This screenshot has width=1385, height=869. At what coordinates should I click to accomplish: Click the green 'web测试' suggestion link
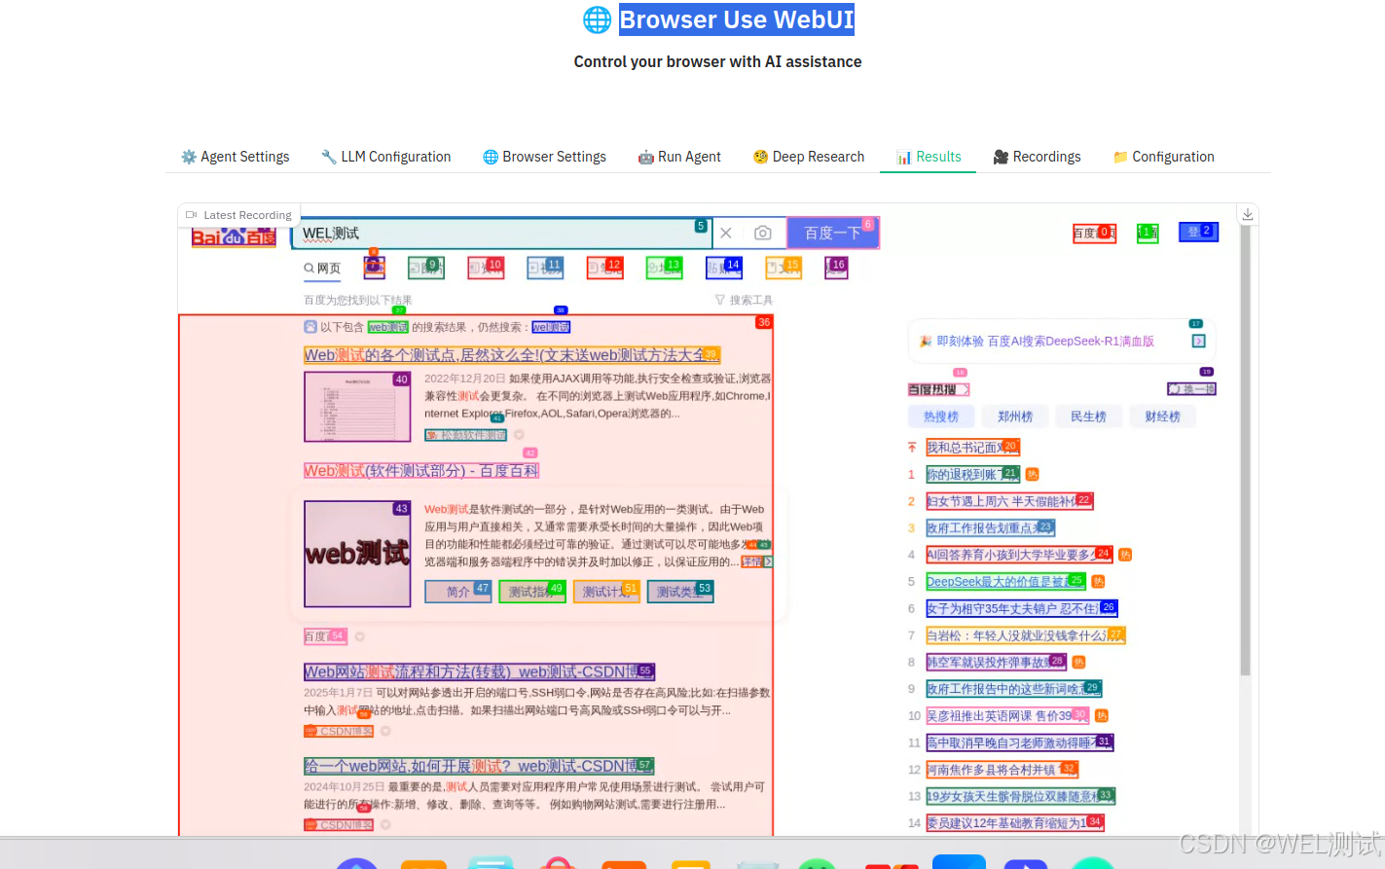(388, 327)
